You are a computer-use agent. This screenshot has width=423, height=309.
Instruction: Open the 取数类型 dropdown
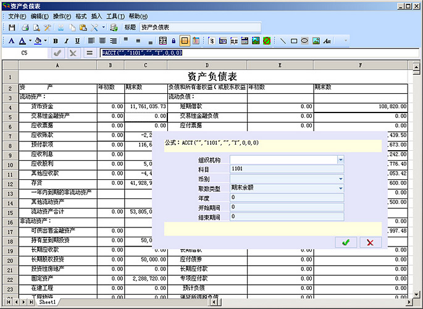(340, 188)
